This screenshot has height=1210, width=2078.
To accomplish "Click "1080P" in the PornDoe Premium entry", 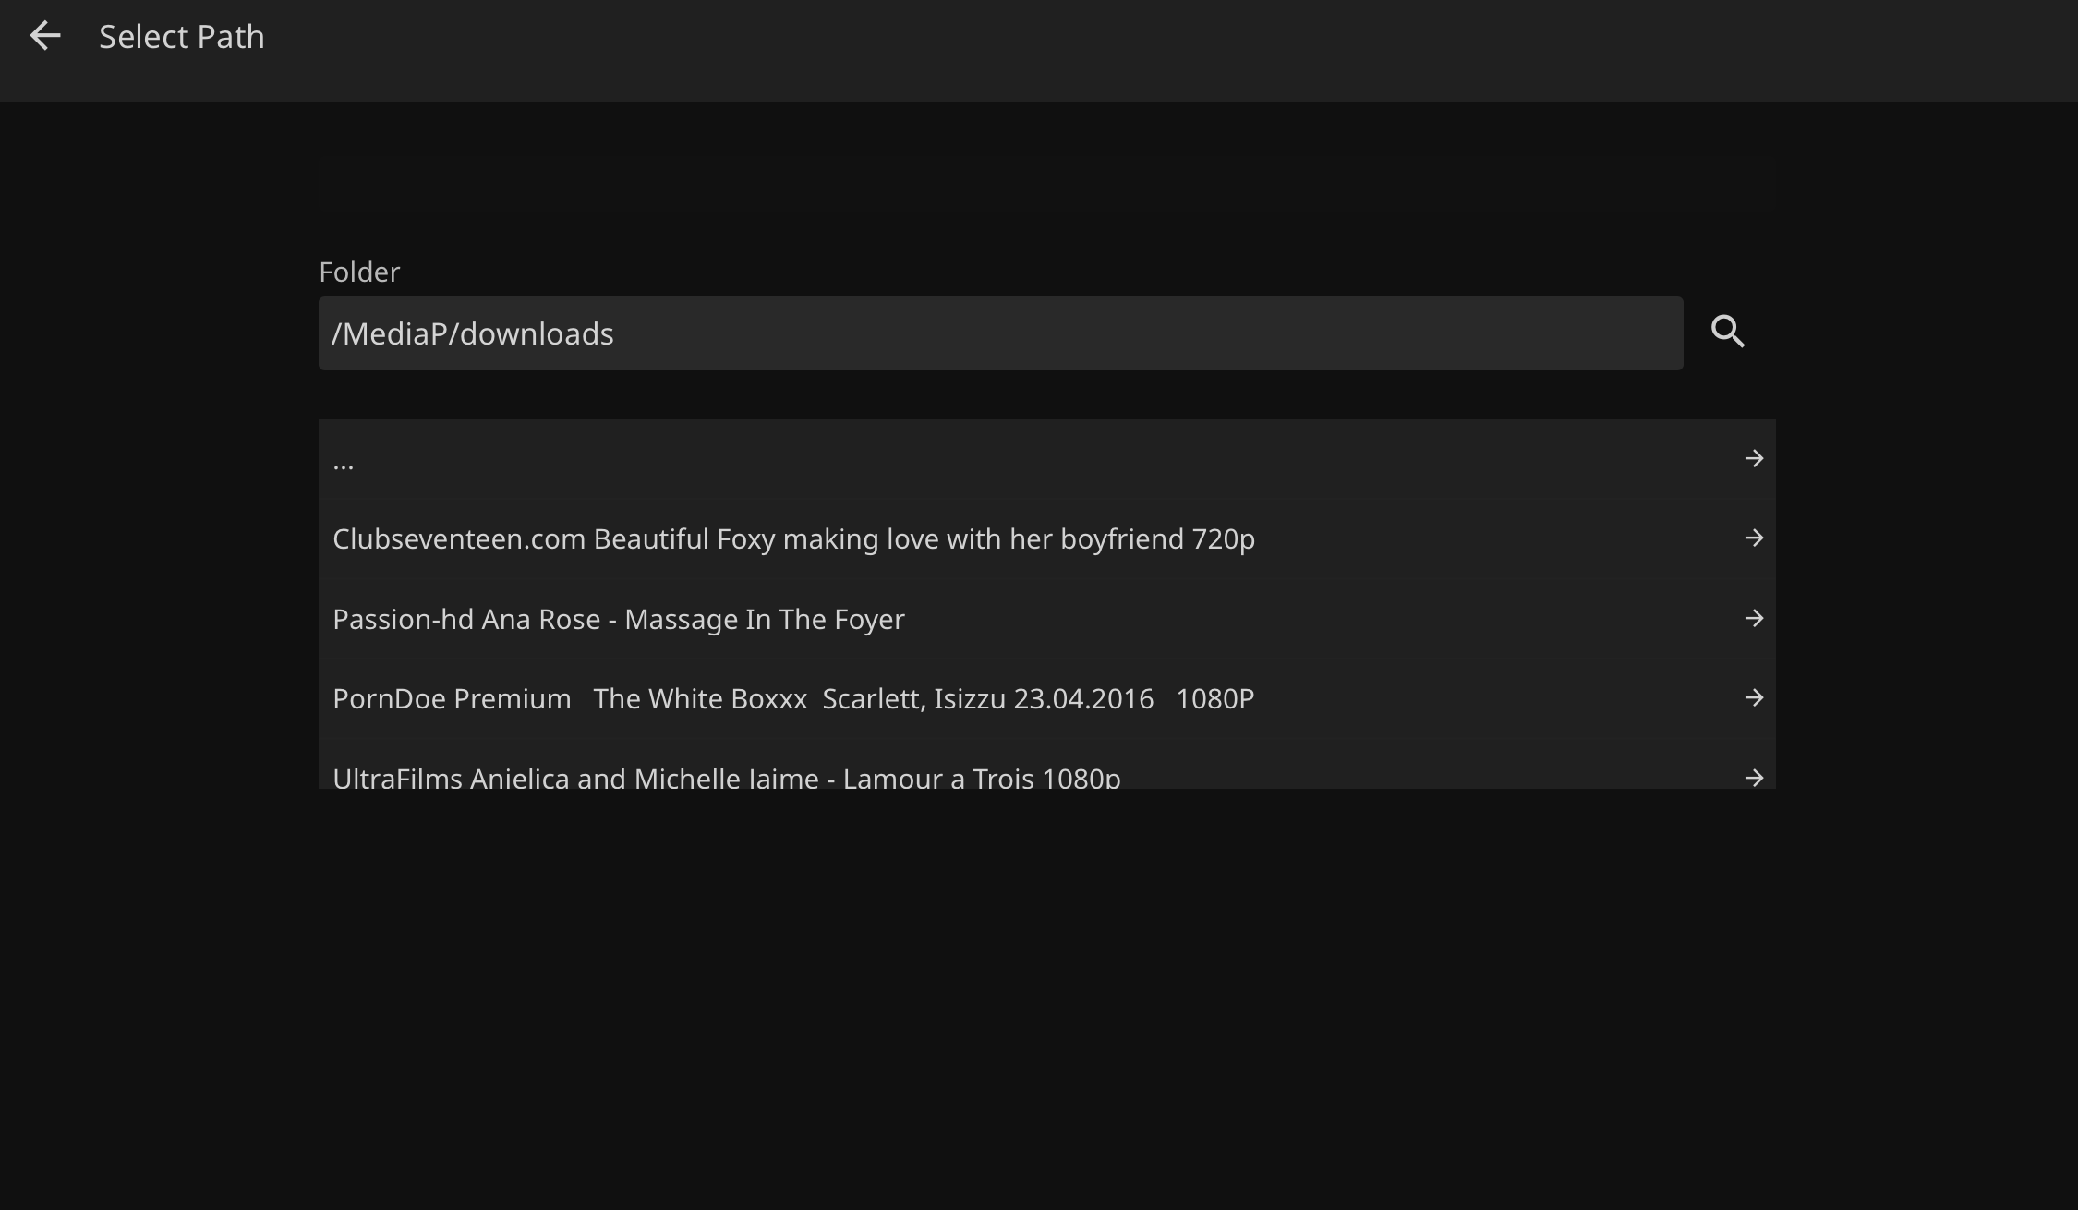I will pos(1214,699).
